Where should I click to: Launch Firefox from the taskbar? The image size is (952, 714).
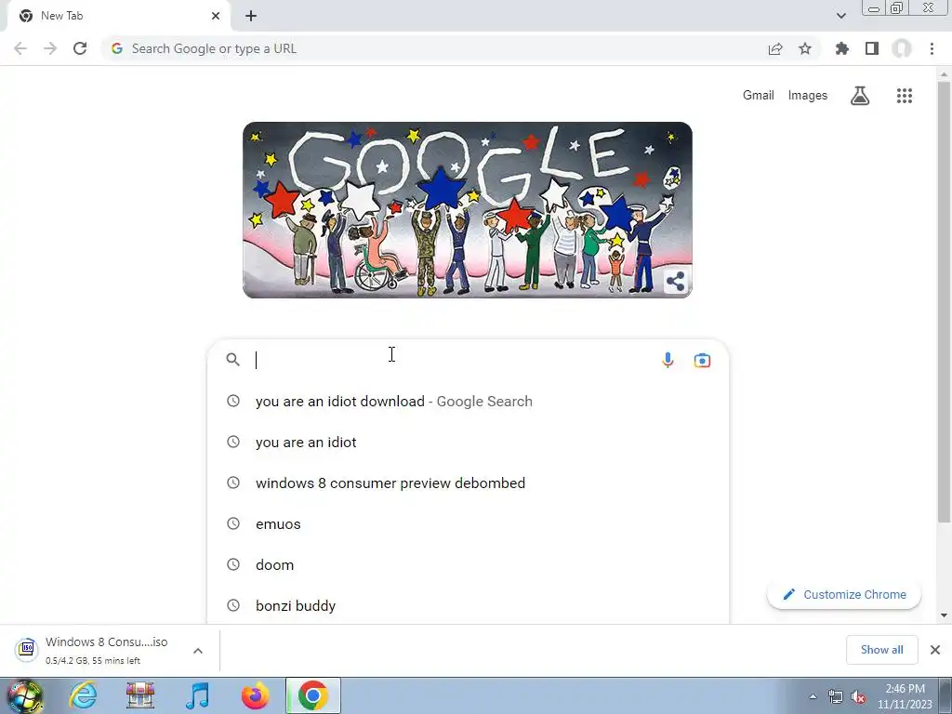tap(255, 695)
